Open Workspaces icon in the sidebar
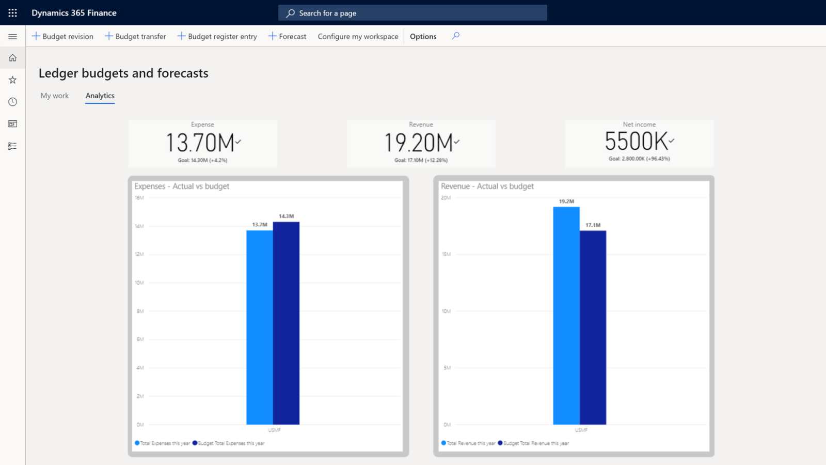Image resolution: width=826 pixels, height=465 pixels. click(12, 124)
